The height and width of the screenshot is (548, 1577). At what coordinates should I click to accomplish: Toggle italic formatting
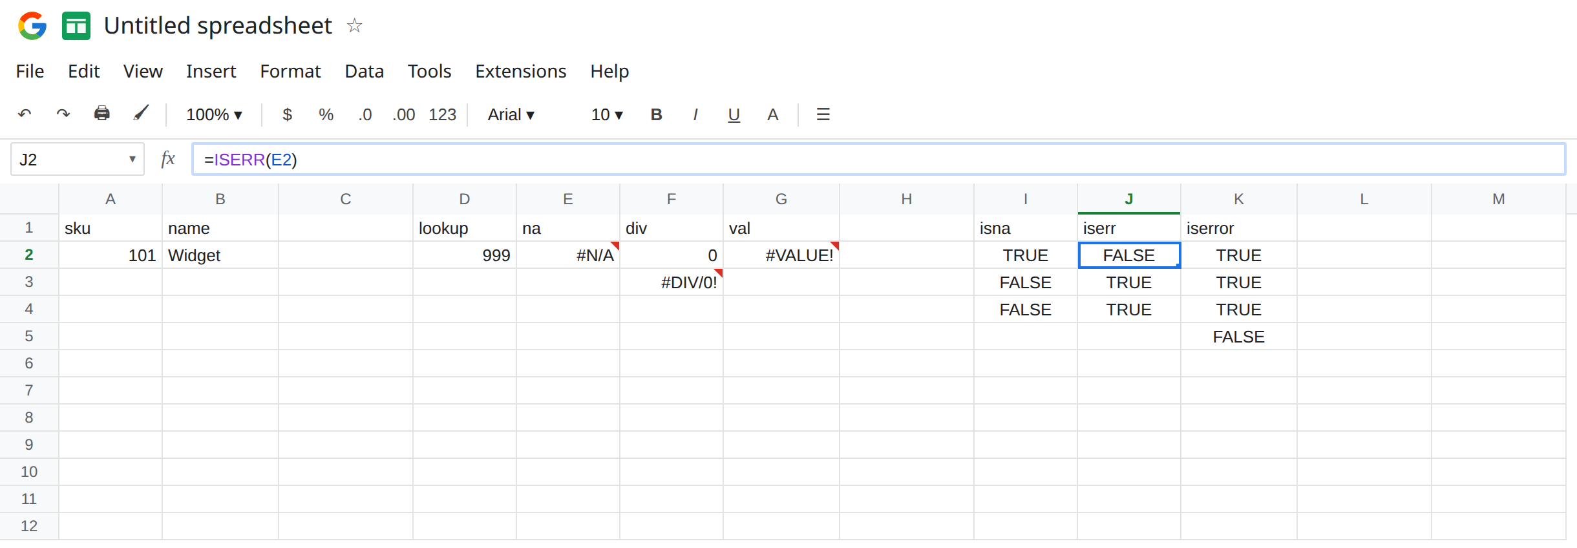[x=695, y=114]
